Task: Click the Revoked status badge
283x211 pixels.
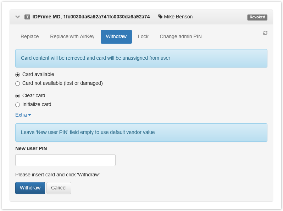Action: [257, 17]
